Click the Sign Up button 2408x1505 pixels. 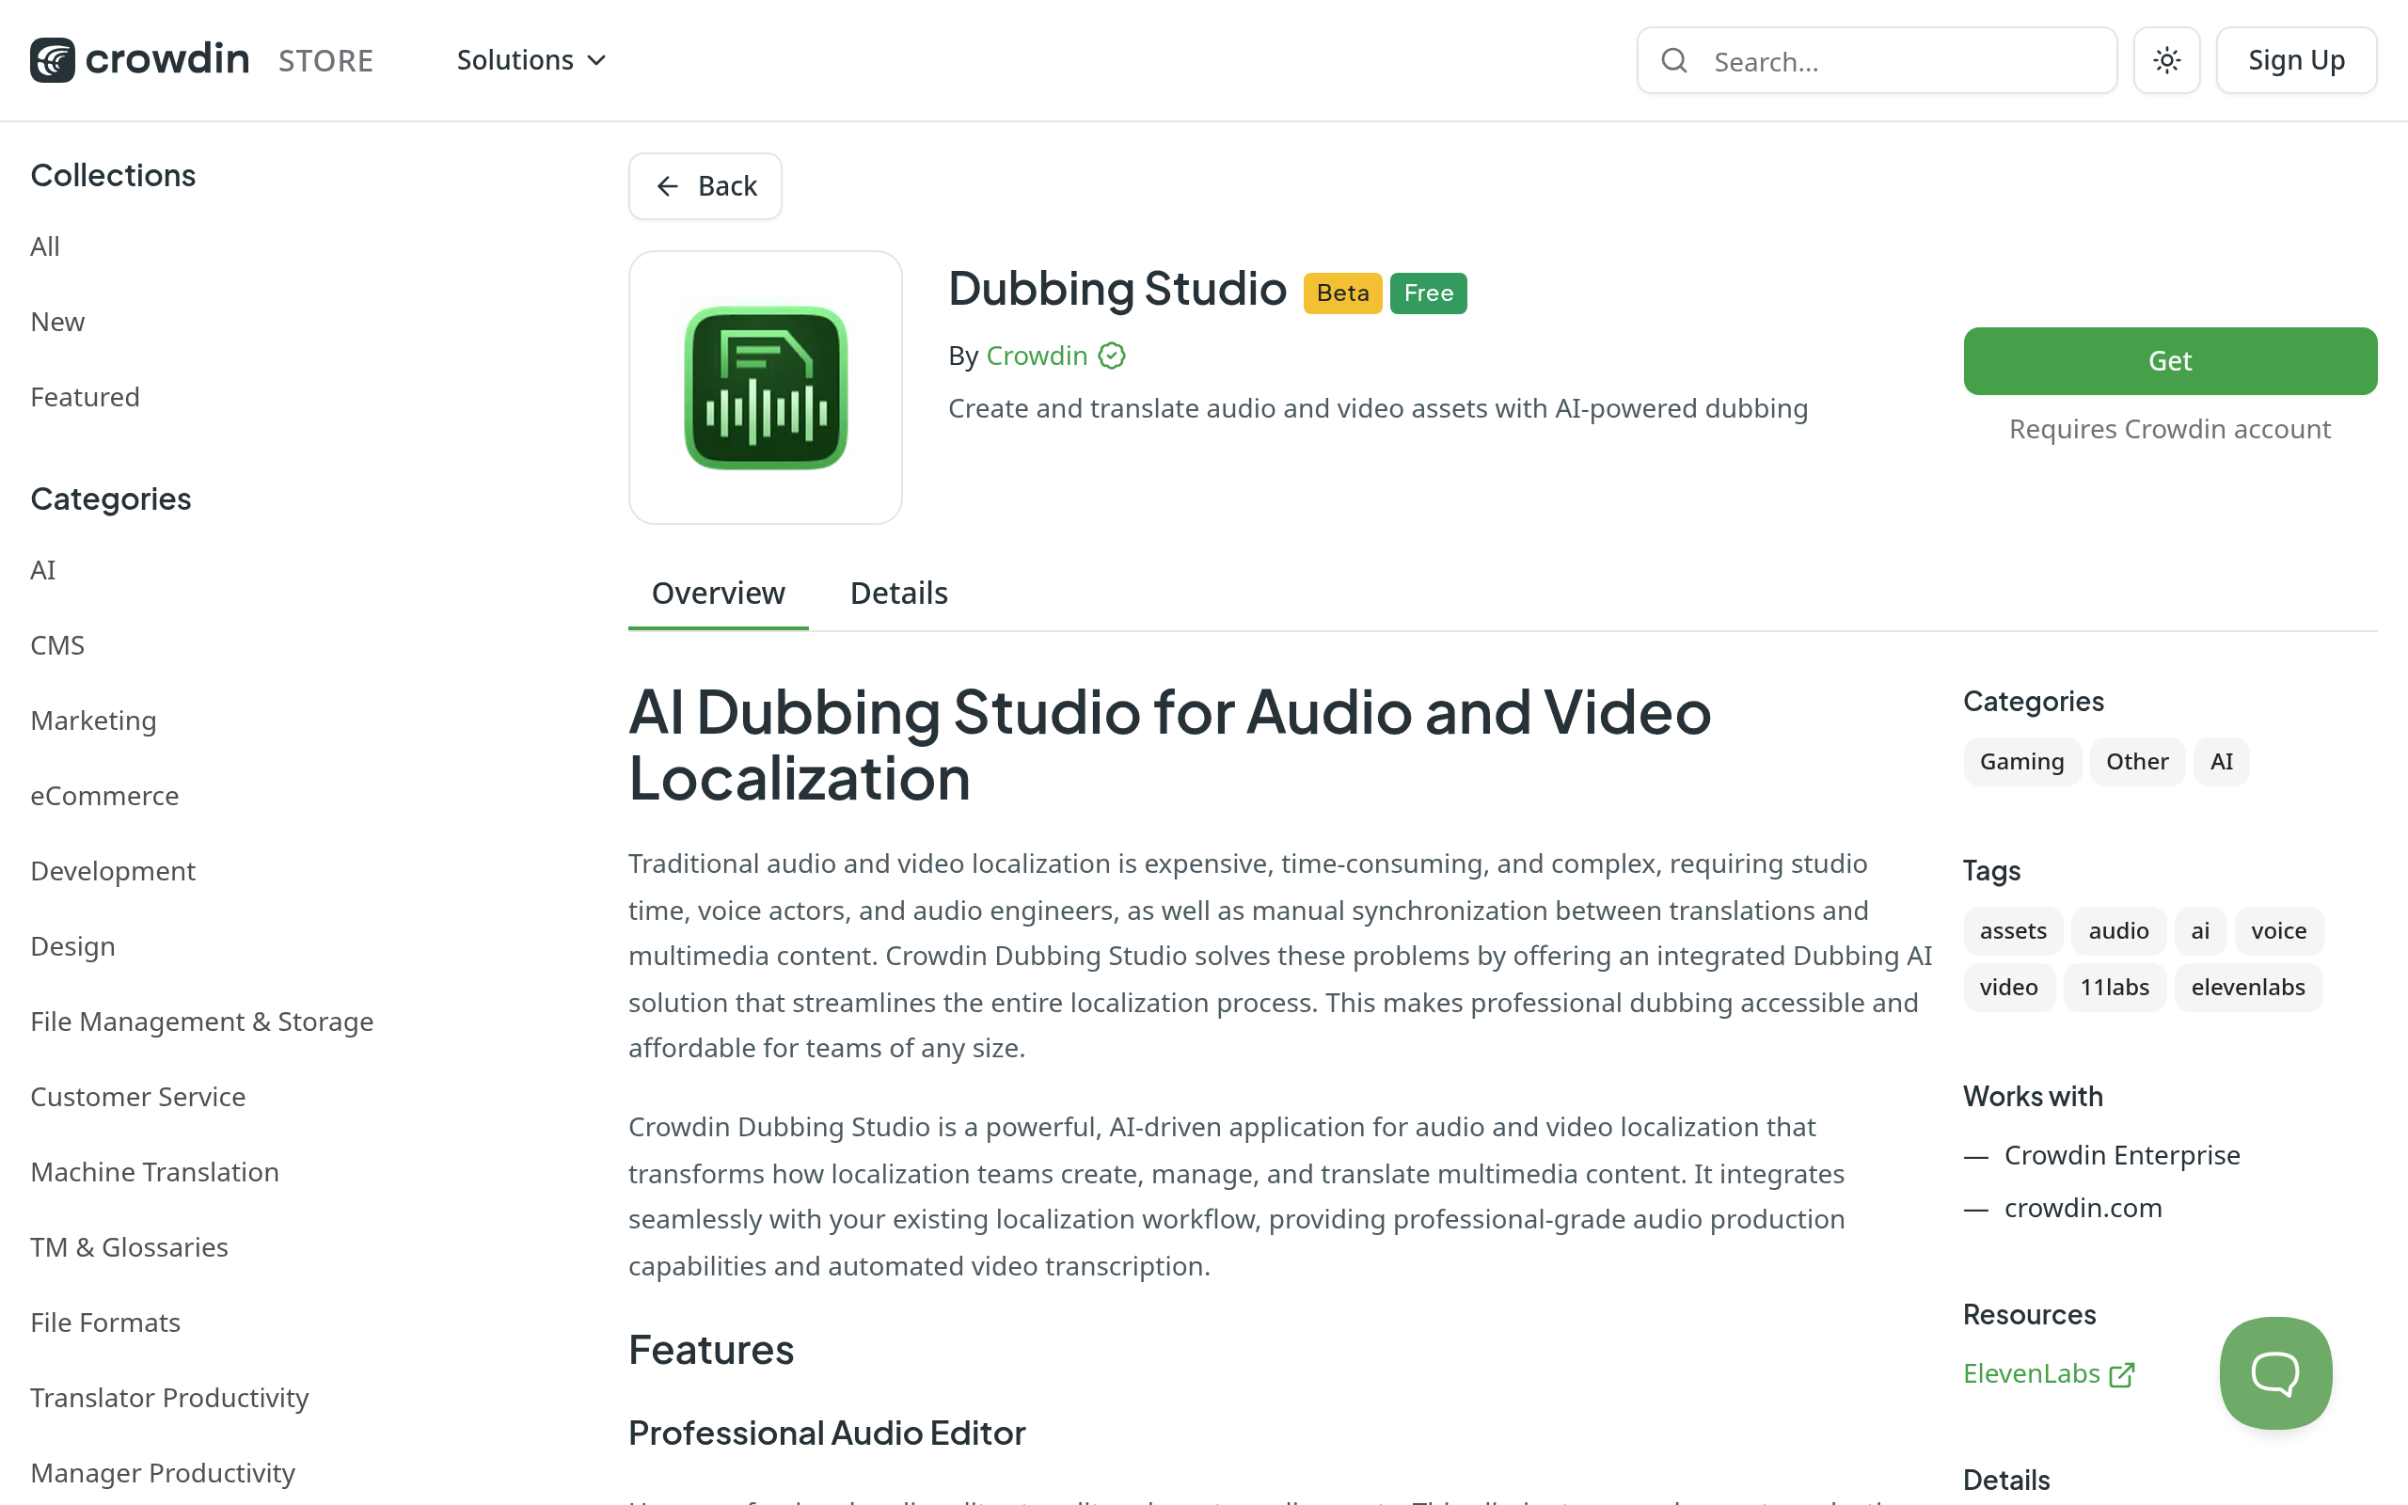pos(2297,61)
